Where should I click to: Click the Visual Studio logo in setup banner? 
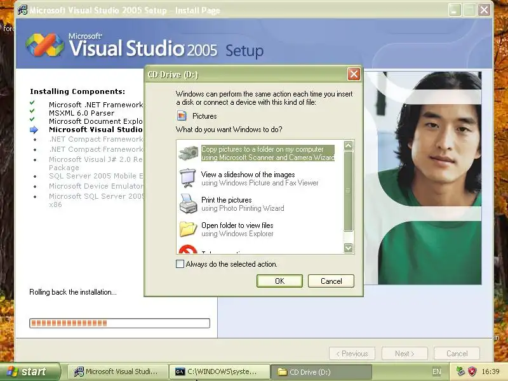click(x=44, y=45)
